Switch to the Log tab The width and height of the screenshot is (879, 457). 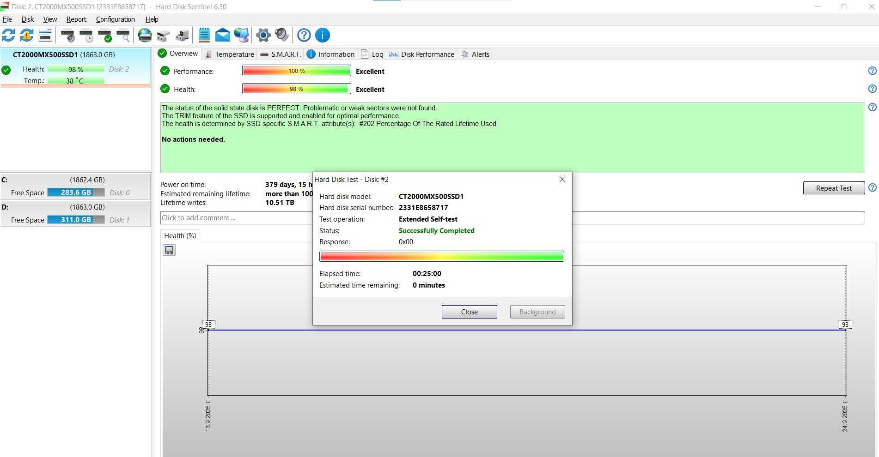point(372,54)
